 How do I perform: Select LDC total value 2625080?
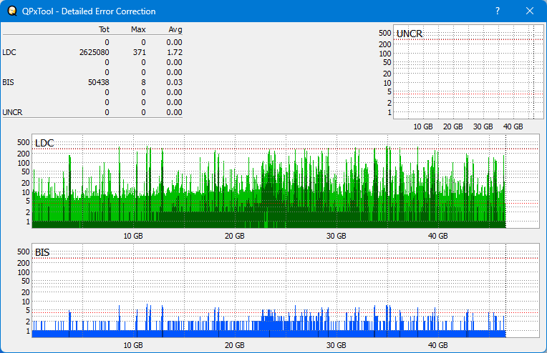tap(95, 52)
